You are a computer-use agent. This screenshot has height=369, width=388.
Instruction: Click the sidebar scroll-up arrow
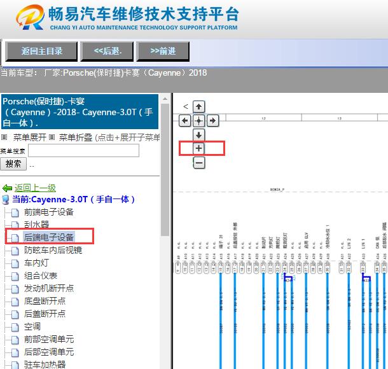(x=165, y=99)
